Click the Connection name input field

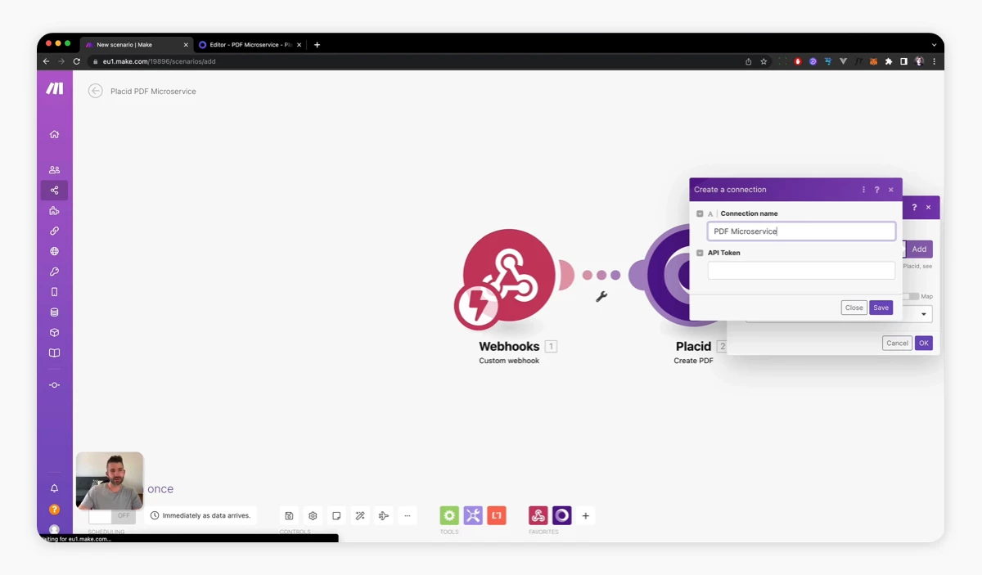[x=801, y=231]
